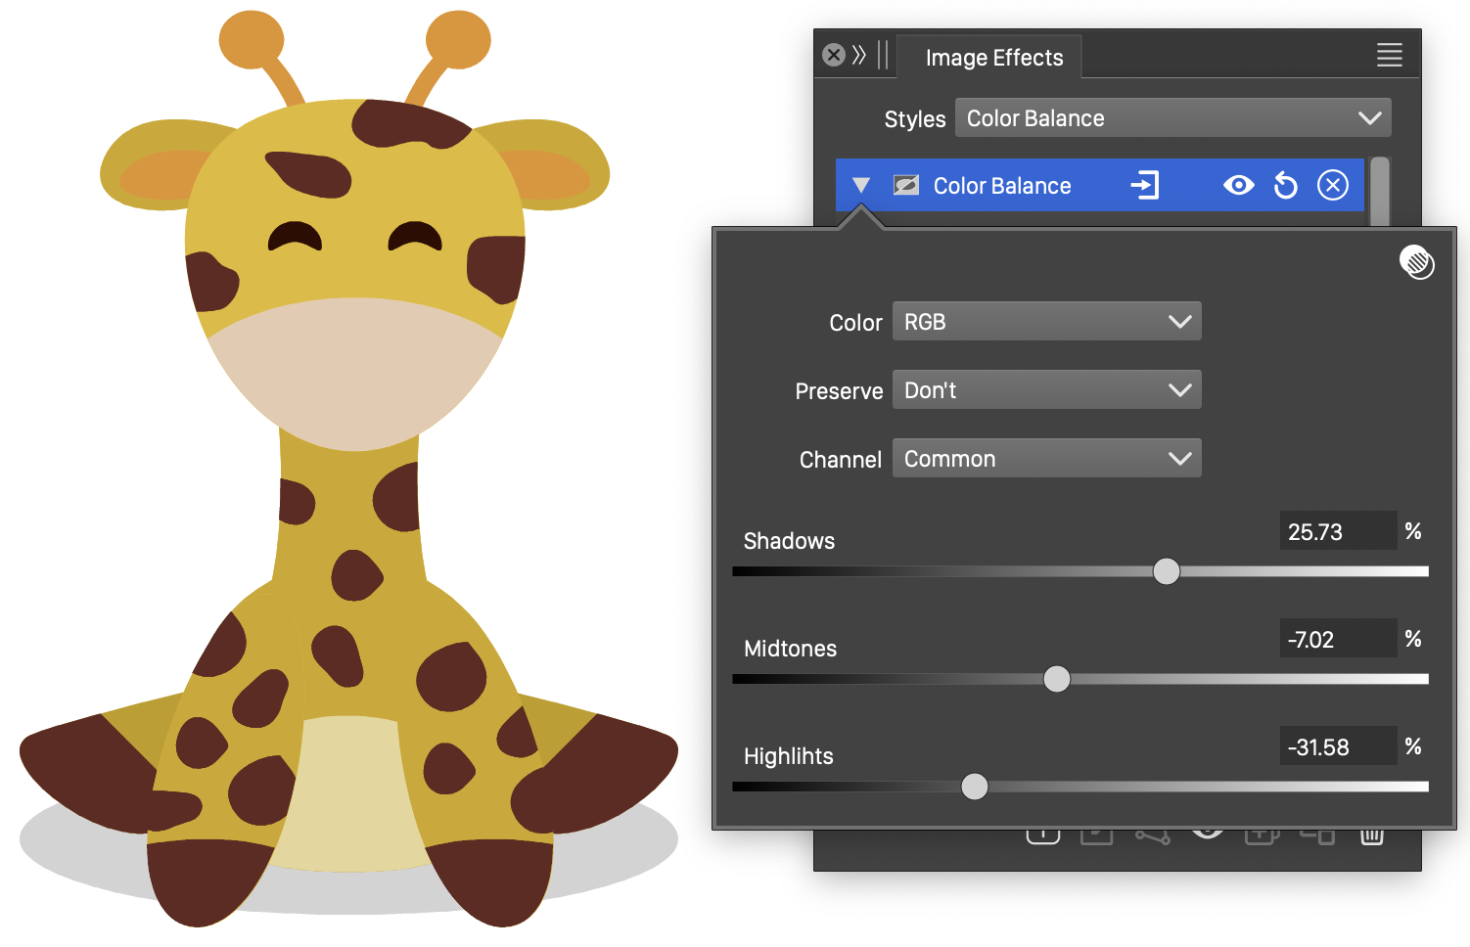
Task: Collapse the Color Balance effect disclosure triangle
Action: coord(861,185)
